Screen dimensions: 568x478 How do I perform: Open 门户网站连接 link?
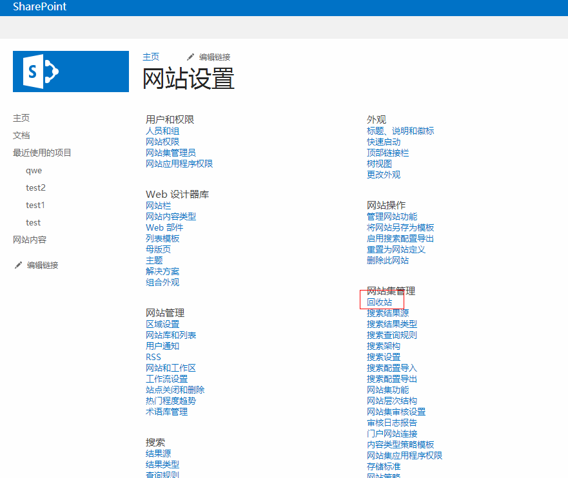pyautogui.click(x=392, y=434)
